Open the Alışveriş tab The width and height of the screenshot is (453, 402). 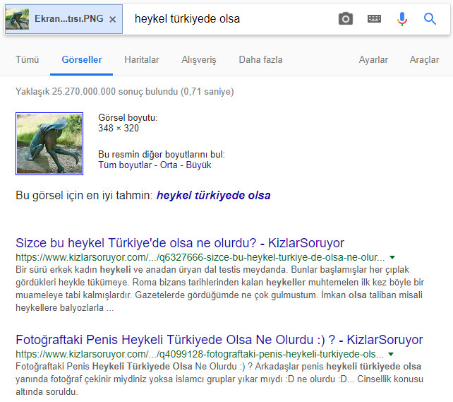tap(199, 60)
